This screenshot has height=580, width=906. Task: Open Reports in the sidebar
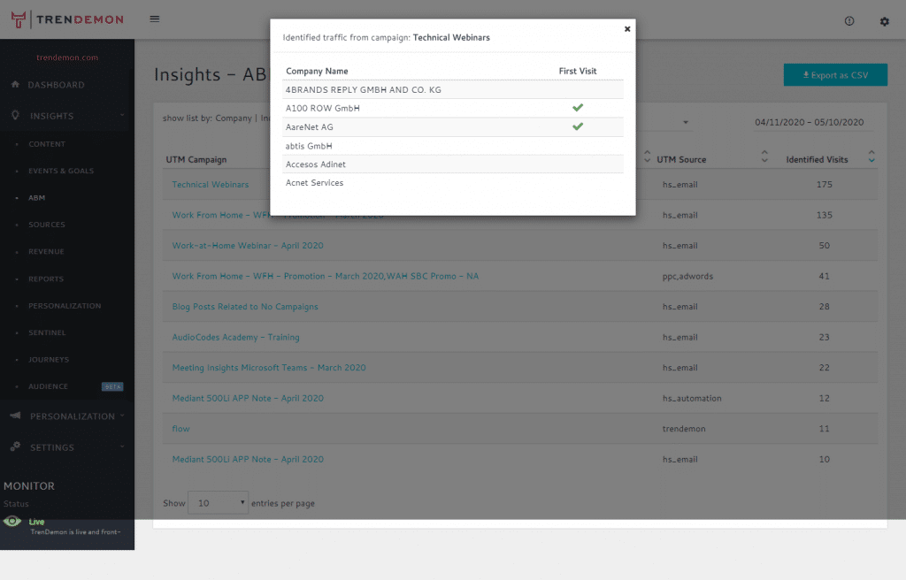tap(46, 279)
